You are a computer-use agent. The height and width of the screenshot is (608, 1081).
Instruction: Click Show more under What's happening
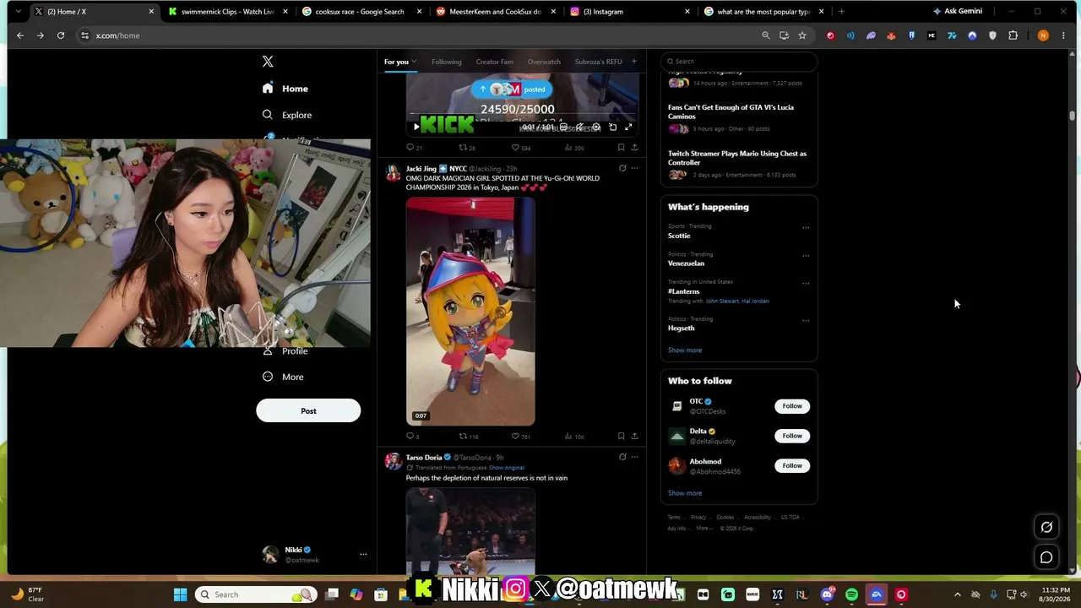pos(685,350)
